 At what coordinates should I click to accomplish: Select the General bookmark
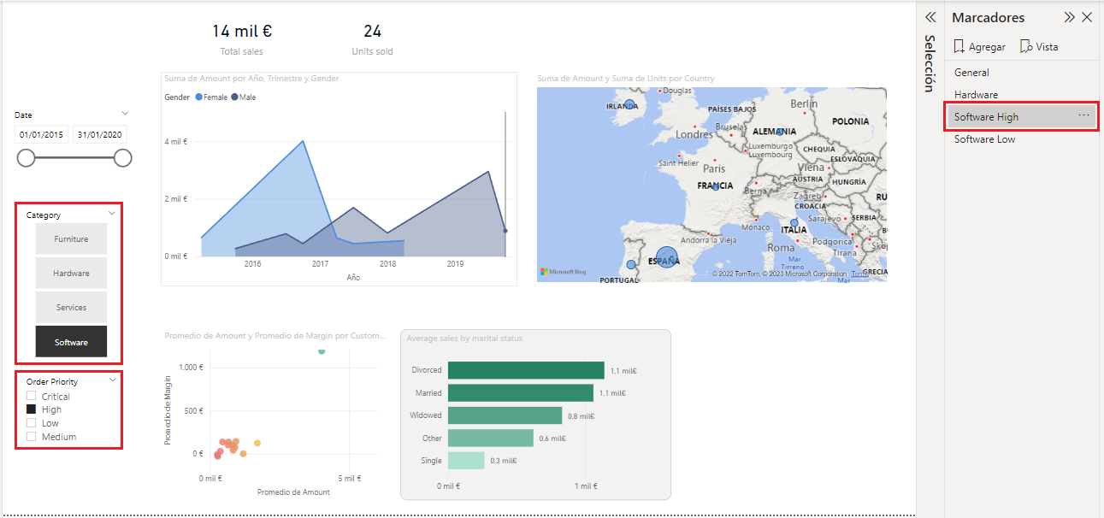click(x=971, y=73)
